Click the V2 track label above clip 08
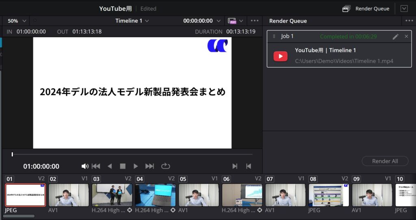 (344, 179)
